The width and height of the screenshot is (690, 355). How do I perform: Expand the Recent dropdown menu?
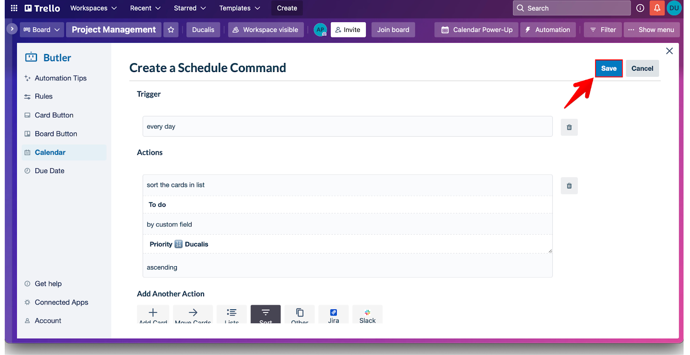point(145,8)
